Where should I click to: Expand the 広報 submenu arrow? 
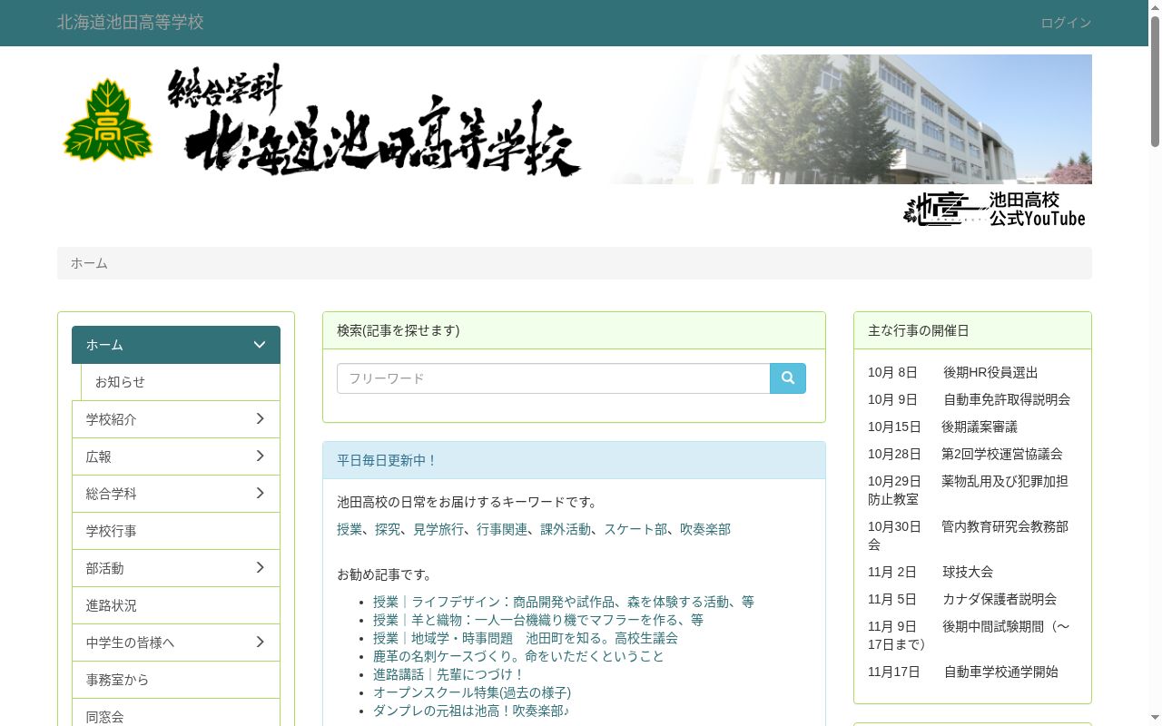pyautogui.click(x=260, y=456)
